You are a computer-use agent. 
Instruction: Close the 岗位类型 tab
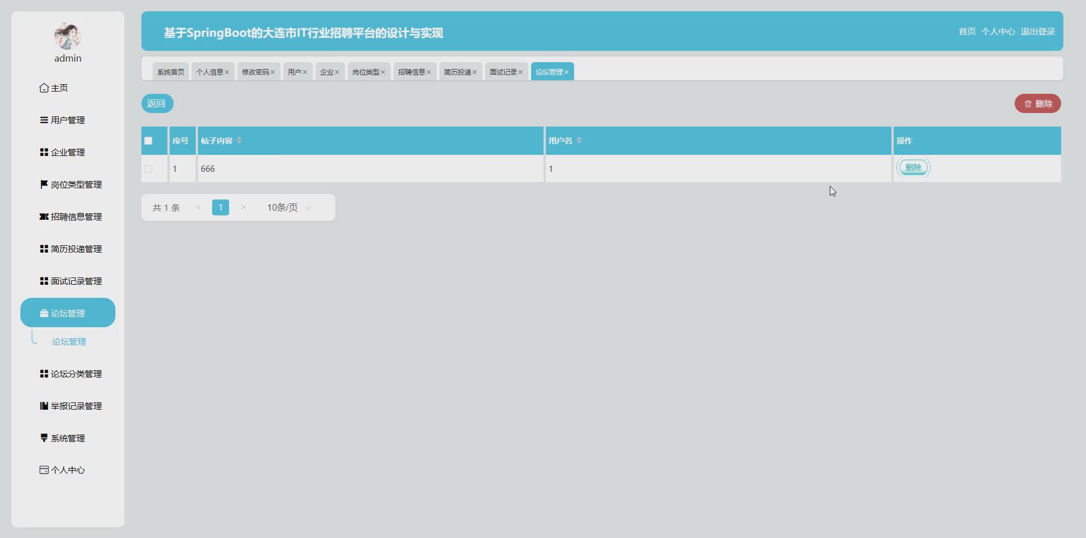click(x=383, y=72)
